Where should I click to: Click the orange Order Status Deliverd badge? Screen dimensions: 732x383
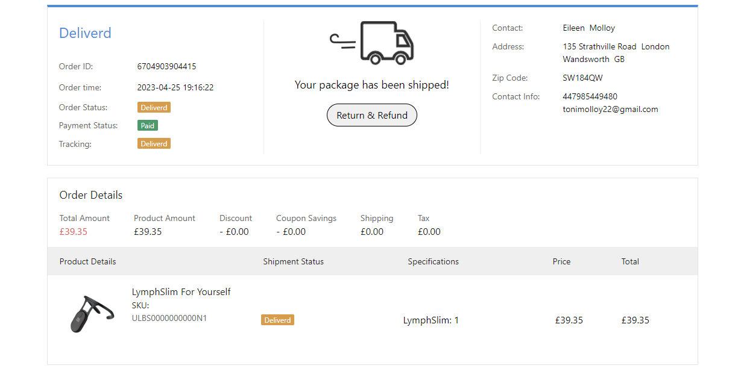(154, 107)
